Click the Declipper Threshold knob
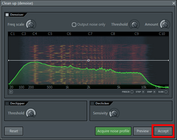Image resolution: width=177 pixels, height=140 pixels. [x=31, y=113]
